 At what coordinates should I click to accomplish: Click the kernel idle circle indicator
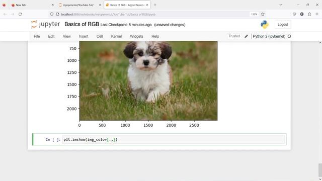[289, 36]
